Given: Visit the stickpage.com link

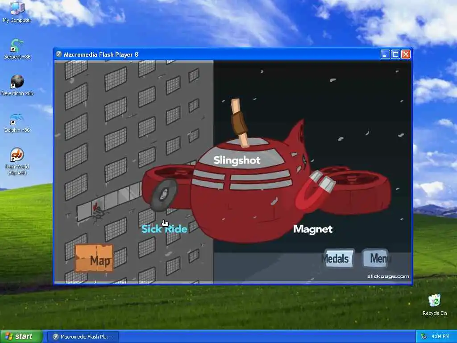Looking at the screenshot, I should pos(388,276).
